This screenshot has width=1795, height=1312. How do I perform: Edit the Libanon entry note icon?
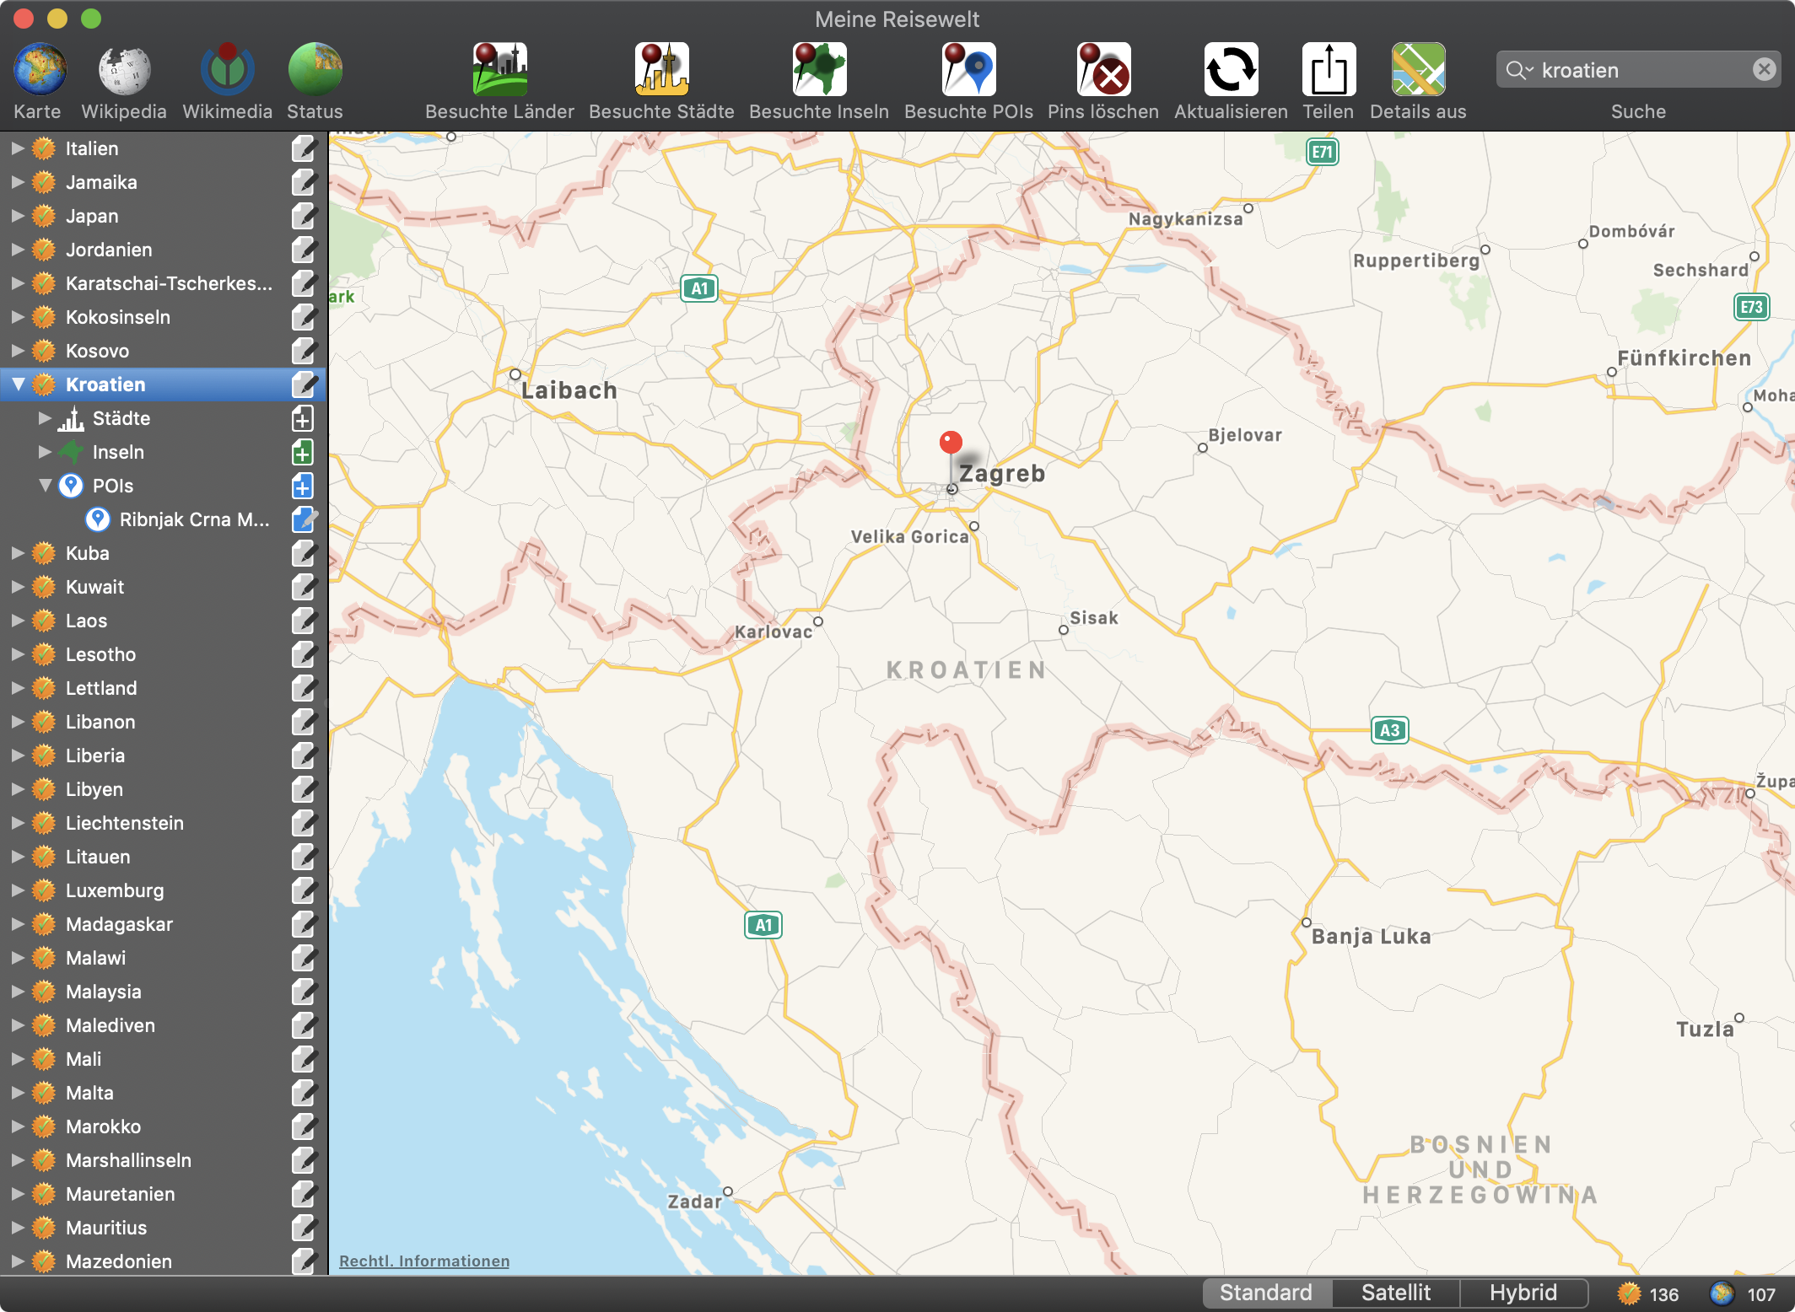(304, 722)
